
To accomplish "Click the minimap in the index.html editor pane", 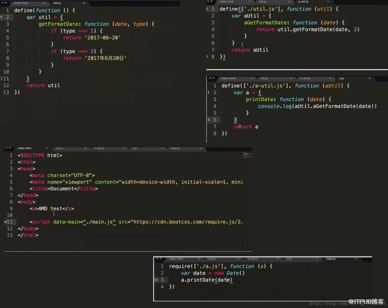I will 247,155.
